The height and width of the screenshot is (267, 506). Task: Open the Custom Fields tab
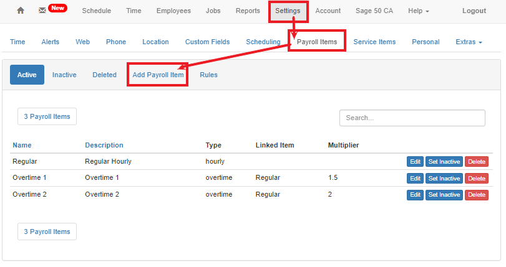click(208, 42)
